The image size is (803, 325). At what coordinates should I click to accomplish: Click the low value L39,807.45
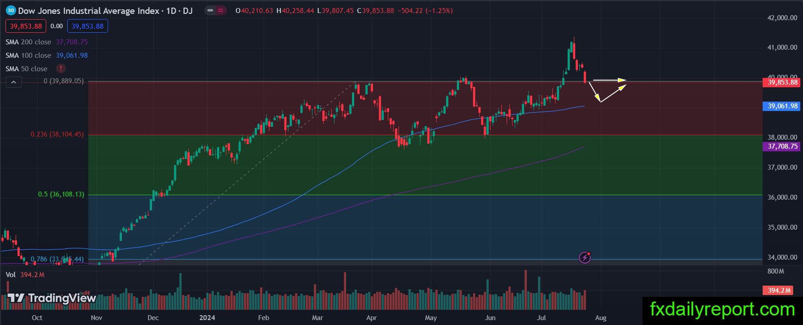coord(335,10)
